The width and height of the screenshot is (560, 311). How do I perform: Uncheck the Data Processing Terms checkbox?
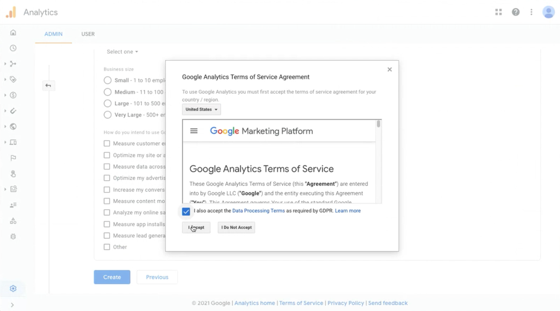pos(186,211)
